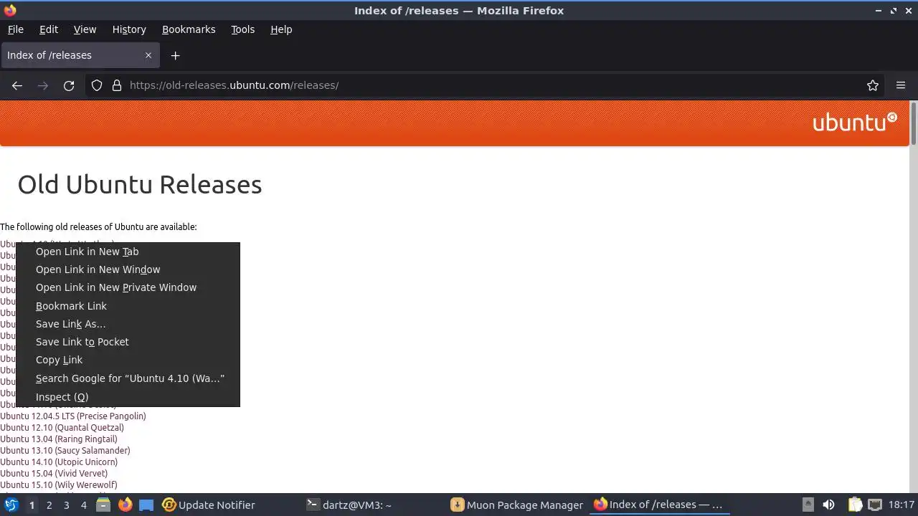
Task: Click the show desktop panel icon
Action: [x=146, y=505]
